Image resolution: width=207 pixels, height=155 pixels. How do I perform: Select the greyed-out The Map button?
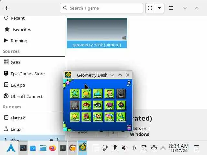75,105
